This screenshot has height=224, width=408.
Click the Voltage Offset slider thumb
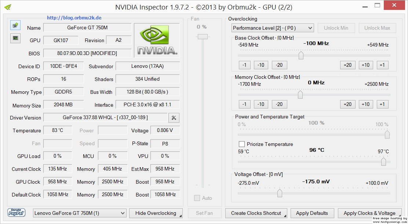pyautogui.click(x=280, y=193)
